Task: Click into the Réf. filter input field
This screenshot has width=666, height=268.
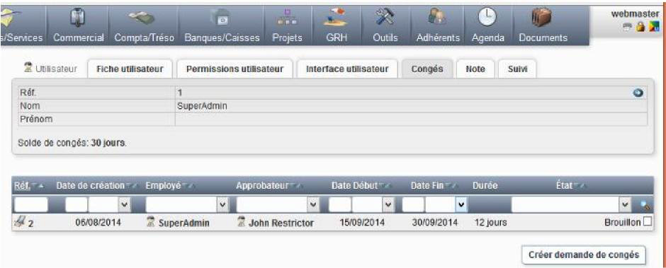Action: click(31, 205)
